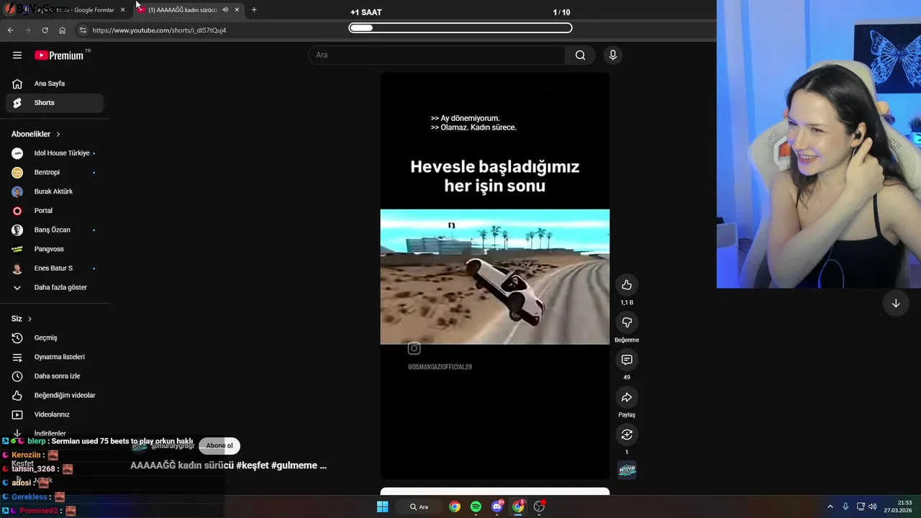Open Pangvoss channel
The height and width of the screenshot is (518, 921).
click(55, 249)
